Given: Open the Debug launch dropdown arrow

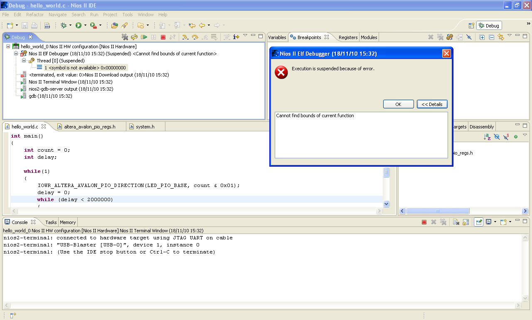Looking at the screenshot, I should [x=70, y=25].
